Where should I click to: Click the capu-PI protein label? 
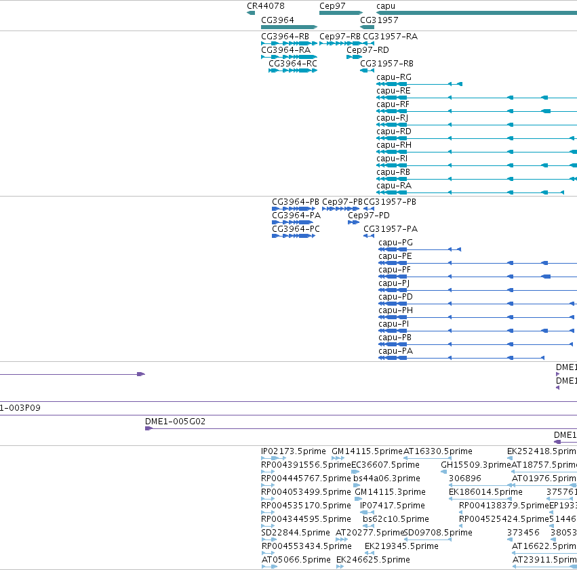pyautogui.click(x=394, y=325)
